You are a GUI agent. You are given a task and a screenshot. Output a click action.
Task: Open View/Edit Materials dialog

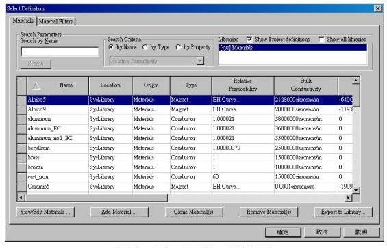[x=45, y=212]
